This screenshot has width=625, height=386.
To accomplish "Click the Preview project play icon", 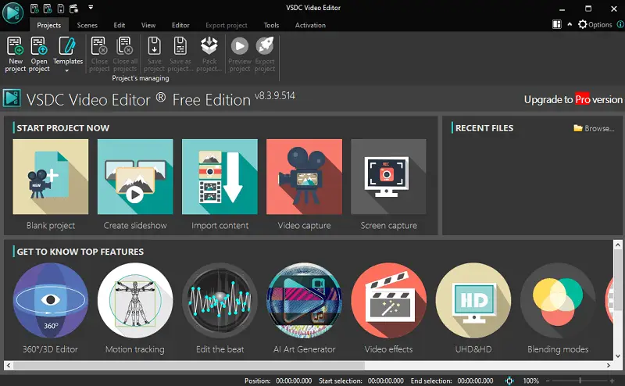I will [x=240, y=46].
